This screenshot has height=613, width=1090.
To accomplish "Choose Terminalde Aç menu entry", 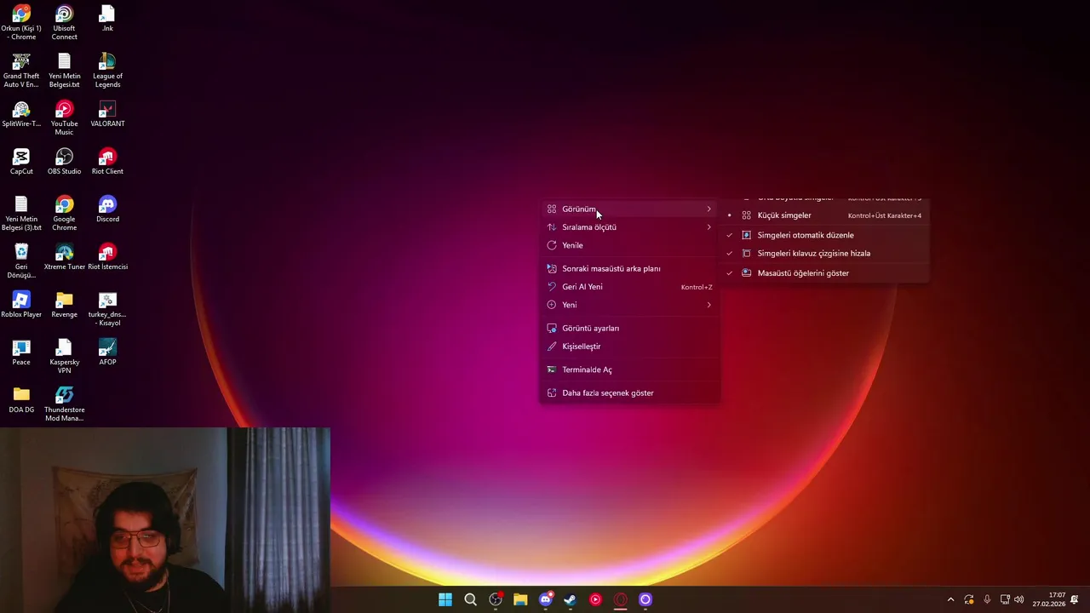I will click(x=630, y=370).
